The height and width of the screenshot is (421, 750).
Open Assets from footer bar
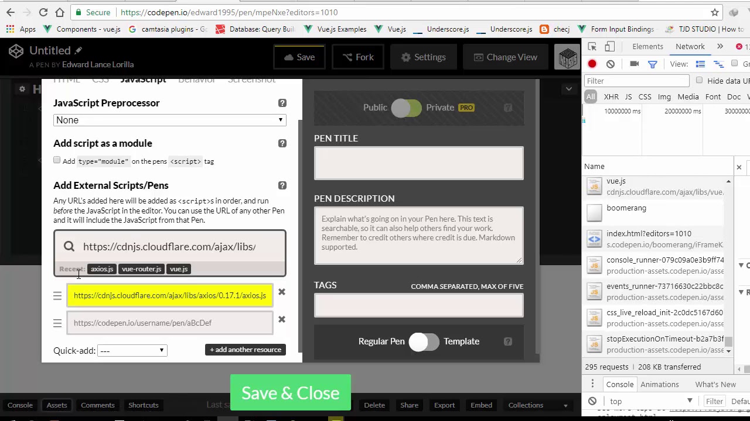pos(57,405)
